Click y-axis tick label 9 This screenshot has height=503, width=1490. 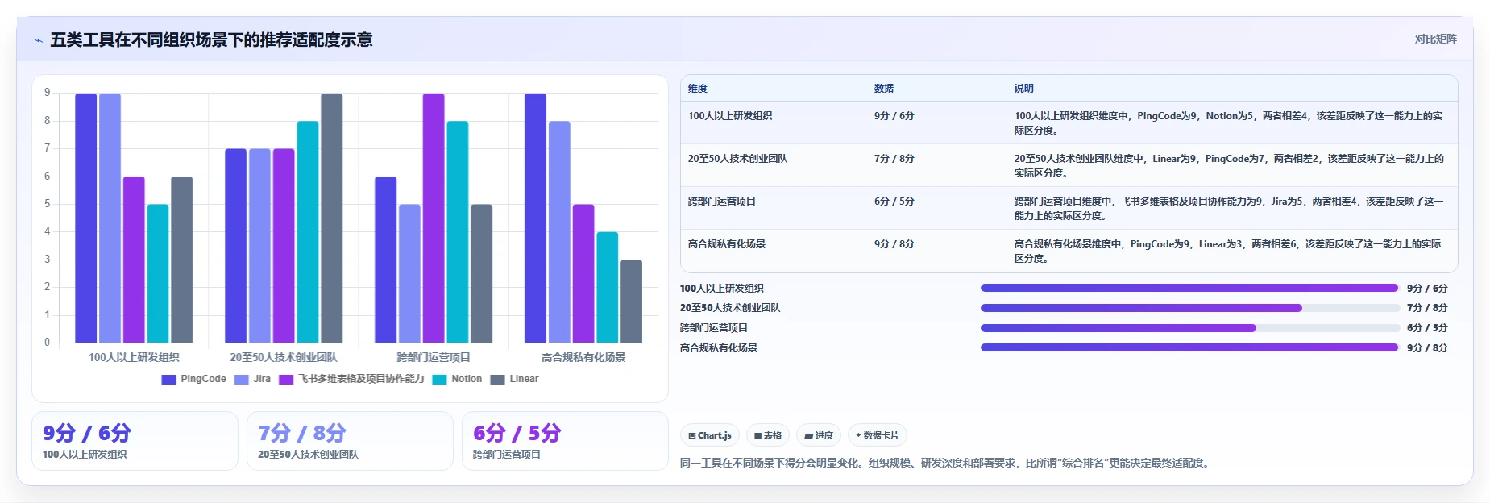tap(48, 93)
